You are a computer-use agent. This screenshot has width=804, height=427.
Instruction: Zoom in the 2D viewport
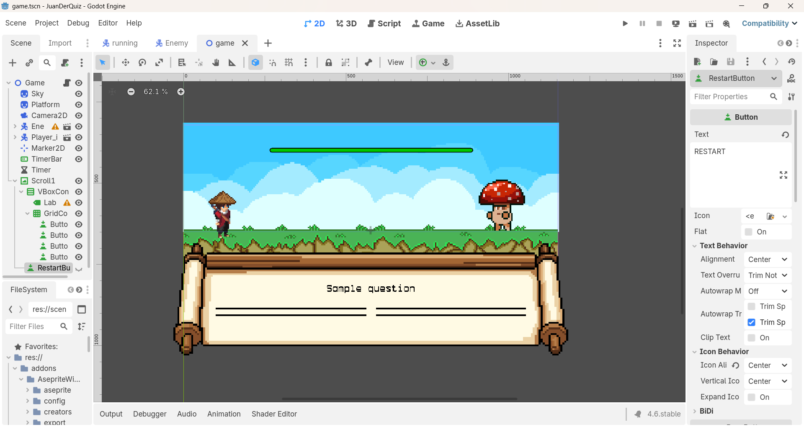[181, 92]
